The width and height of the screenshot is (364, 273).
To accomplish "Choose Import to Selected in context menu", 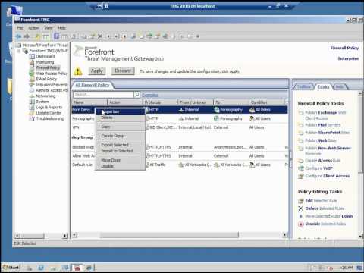I will (x=120, y=151).
